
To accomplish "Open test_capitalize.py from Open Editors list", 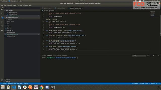I will [x=22, y=14].
